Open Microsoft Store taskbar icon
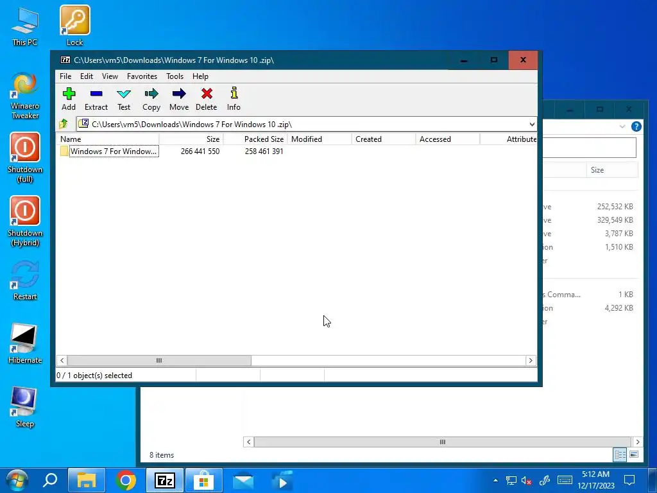This screenshot has height=493, width=657. [x=204, y=480]
